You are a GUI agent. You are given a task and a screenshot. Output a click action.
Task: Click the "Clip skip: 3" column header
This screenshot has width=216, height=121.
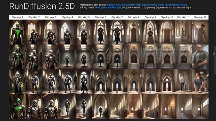point(51,17)
